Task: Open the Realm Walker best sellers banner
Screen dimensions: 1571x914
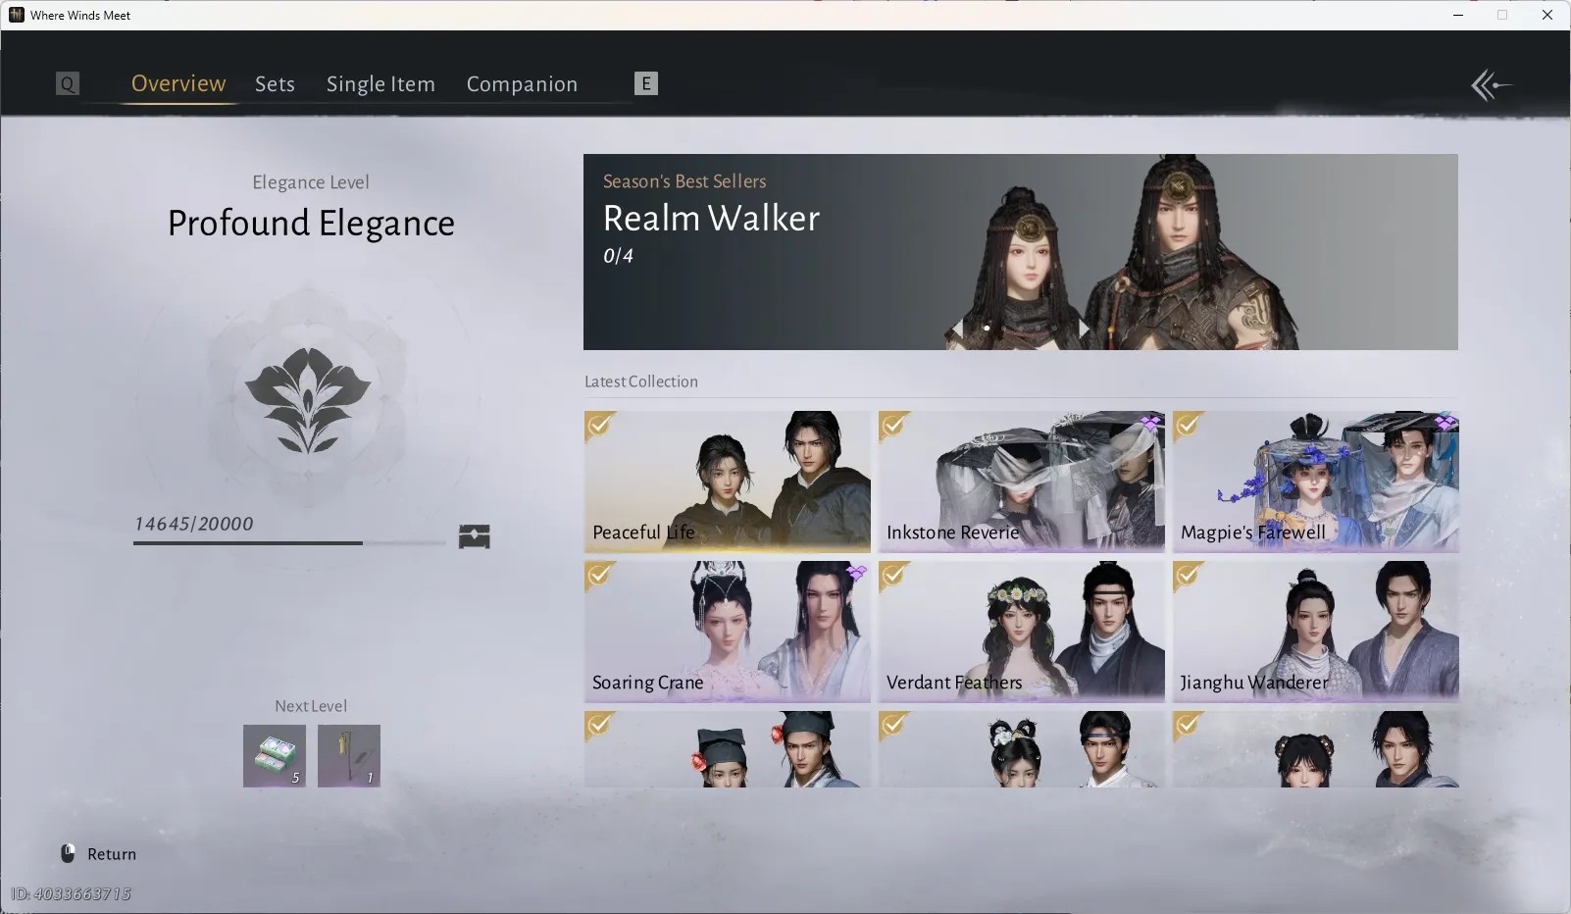Action: [x=1021, y=252]
